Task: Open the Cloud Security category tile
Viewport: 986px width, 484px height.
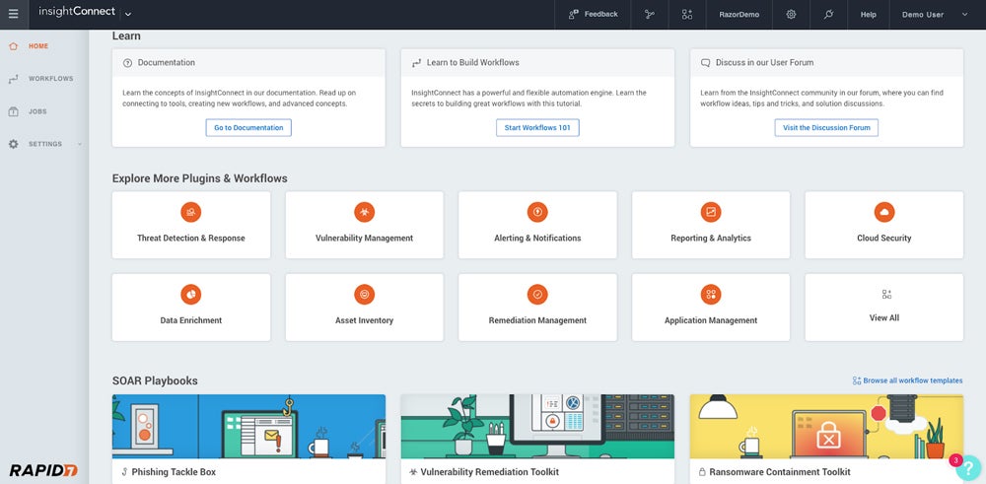Action: [883, 225]
